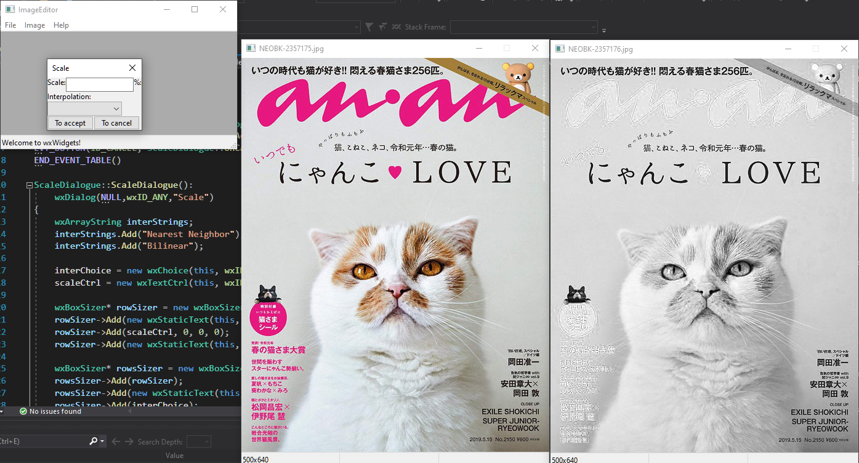
Task: Open the search options dropdown arrow
Action: pyautogui.click(x=102, y=441)
